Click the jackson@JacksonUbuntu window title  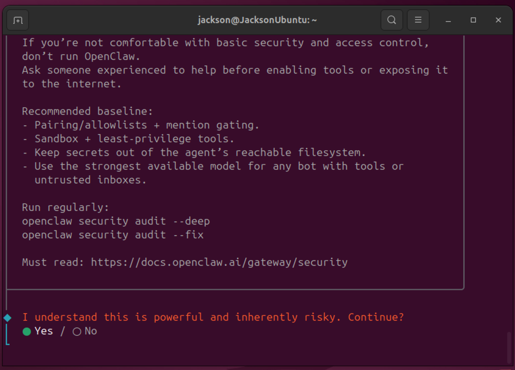pos(257,20)
